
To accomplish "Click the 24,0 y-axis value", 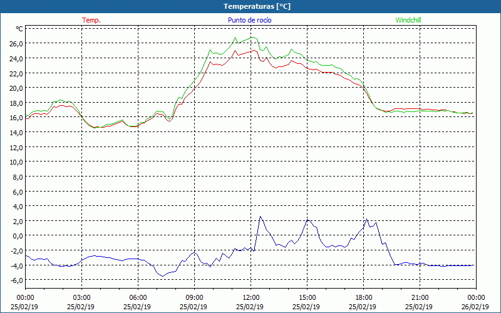I will coord(16,59).
